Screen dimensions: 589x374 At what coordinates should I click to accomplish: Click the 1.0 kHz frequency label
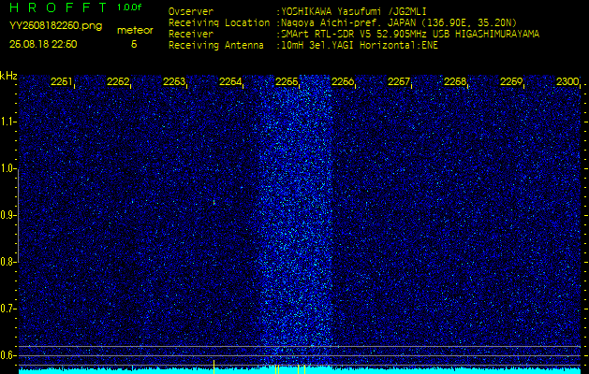point(7,168)
